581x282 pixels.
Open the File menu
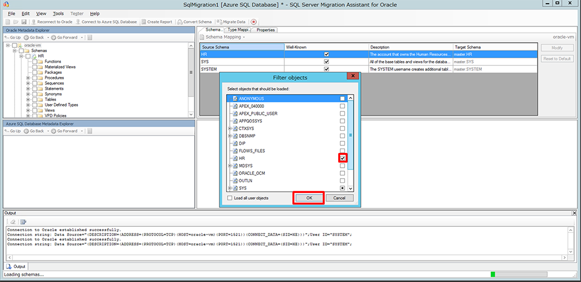coord(11,13)
